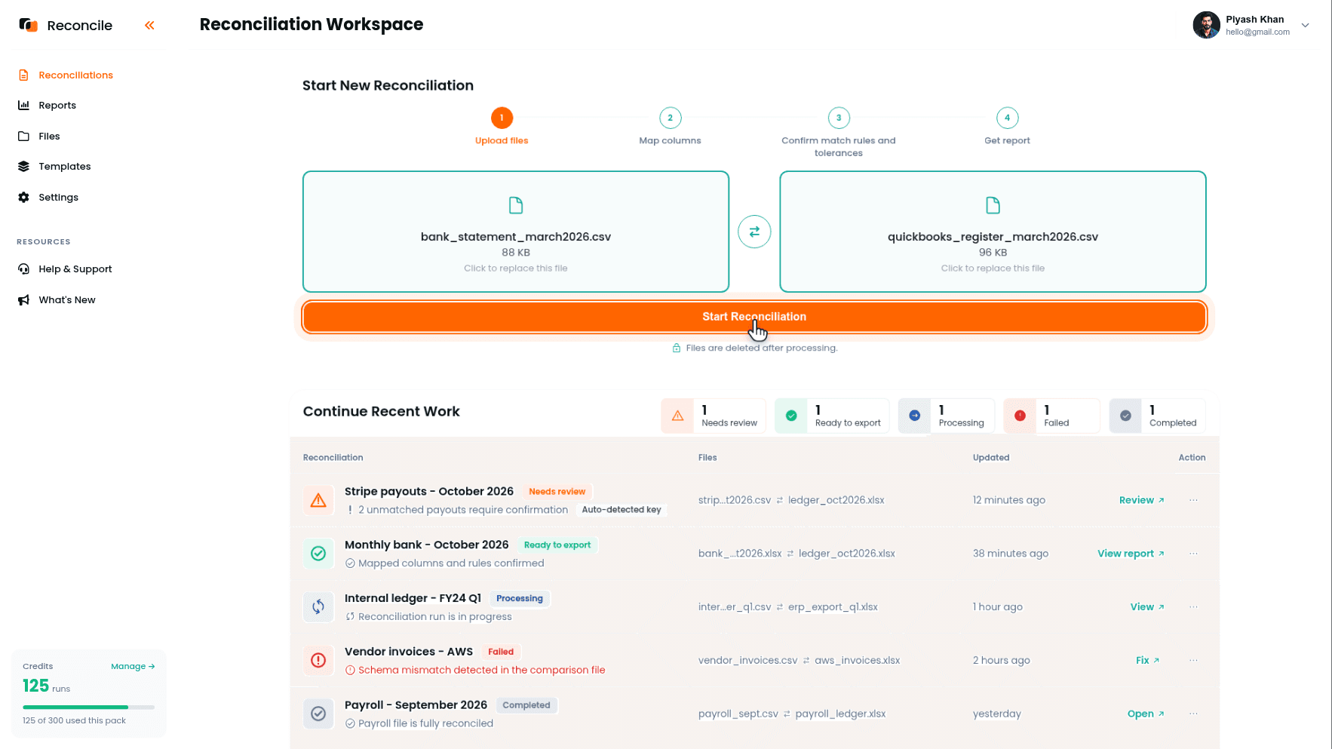Click the Piyash Khan profile avatar

tap(1206, 25)
